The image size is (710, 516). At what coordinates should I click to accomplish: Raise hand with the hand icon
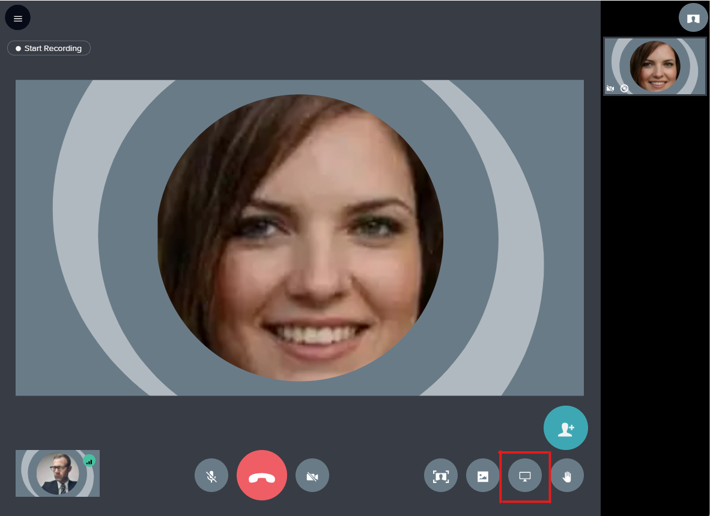click(x=567, y=475)
